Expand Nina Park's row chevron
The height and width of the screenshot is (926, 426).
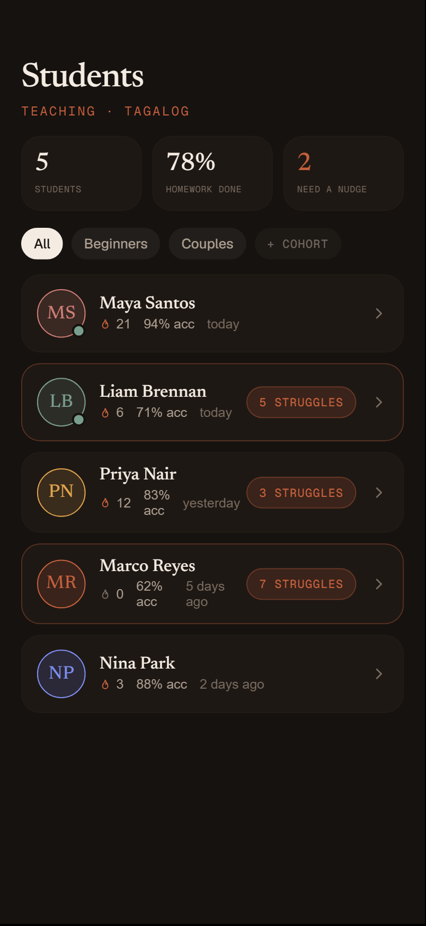(x=379, y=674)
